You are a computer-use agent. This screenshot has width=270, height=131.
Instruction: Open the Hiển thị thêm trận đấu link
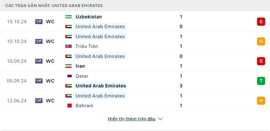[x=131, y=119]
